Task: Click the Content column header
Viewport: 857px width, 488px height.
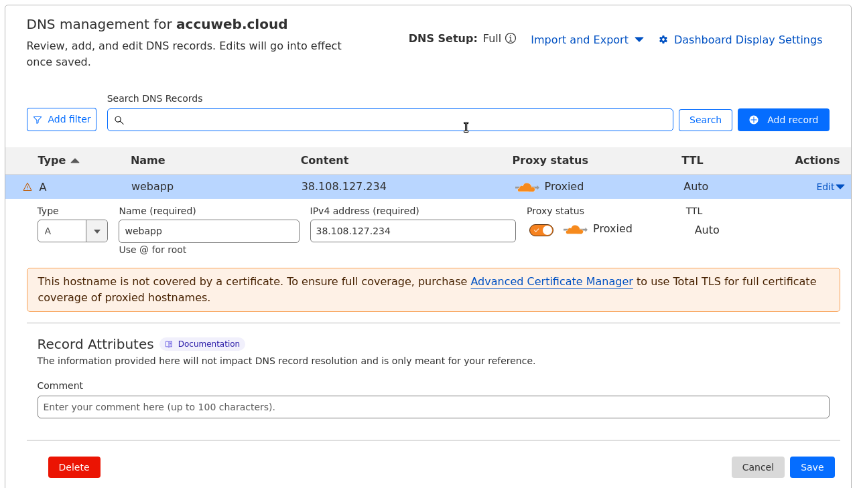Action: coord(324,160)
